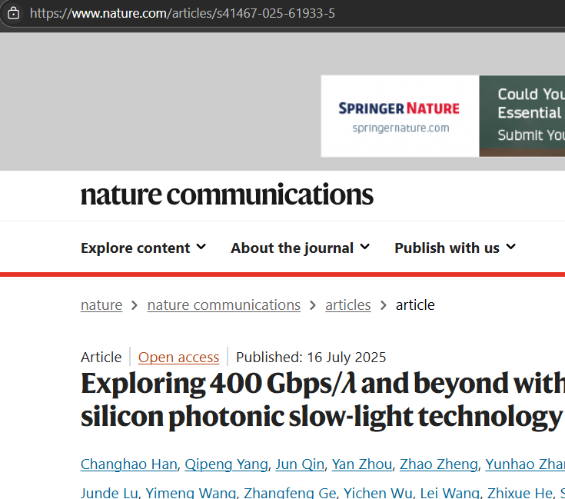The height and width of the screenshot is (499, 565).
Task: Expand the About the journal menu
Action: (x=301, y=248)
